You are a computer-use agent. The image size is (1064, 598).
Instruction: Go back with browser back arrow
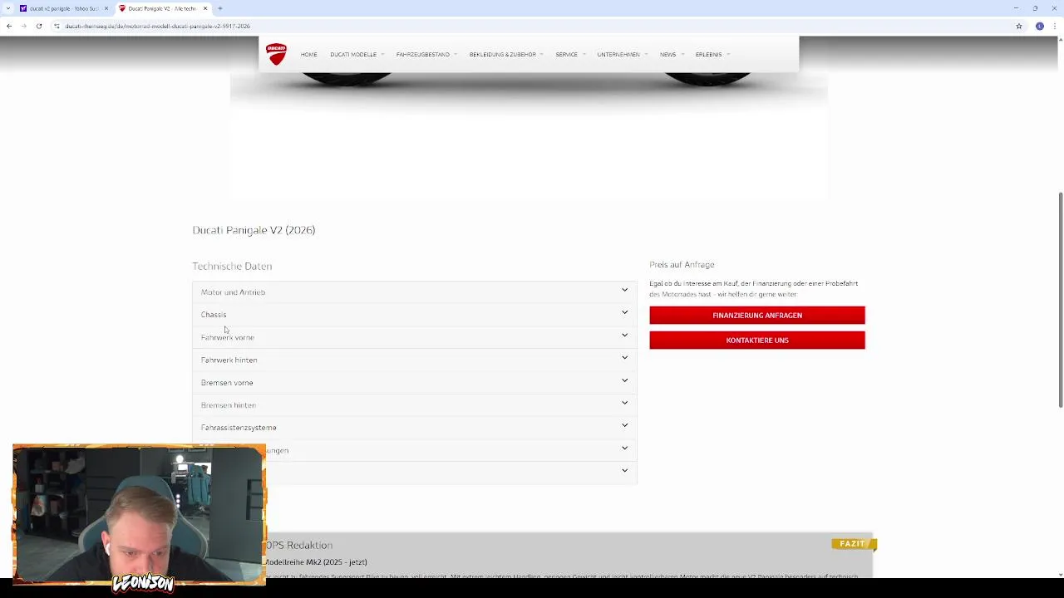pyautogui.click(x=9, y=26)
